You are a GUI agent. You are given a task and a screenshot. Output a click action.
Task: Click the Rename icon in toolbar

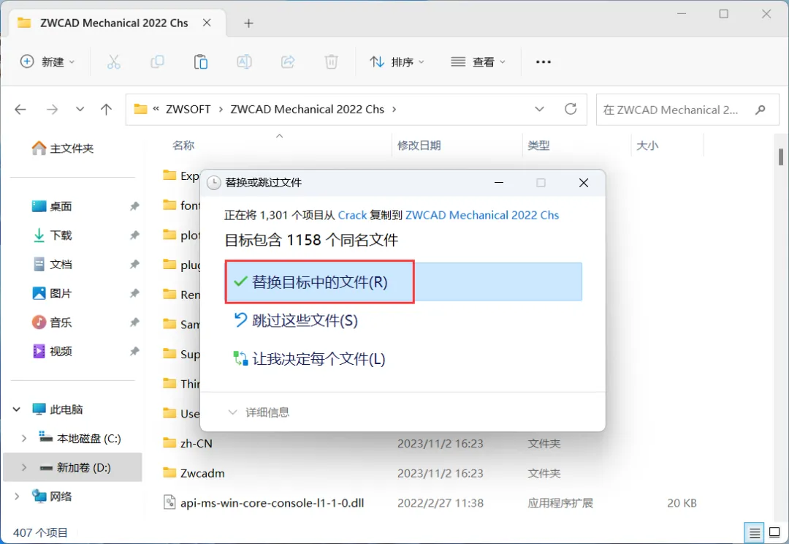[245, 62]
